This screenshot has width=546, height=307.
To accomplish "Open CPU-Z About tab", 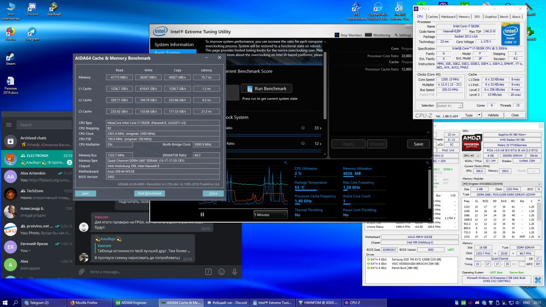I will pos(516,17).
